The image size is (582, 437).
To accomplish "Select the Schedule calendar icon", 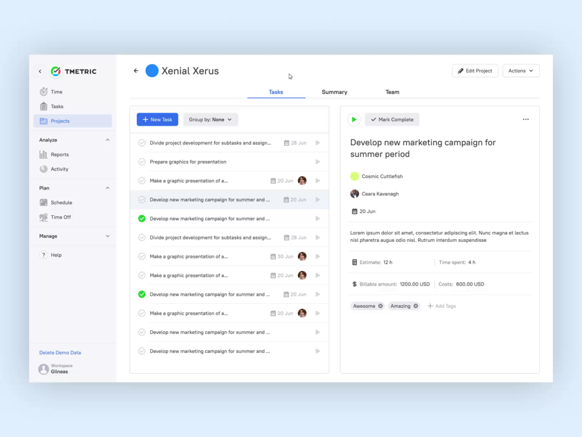I will (44, 203).
